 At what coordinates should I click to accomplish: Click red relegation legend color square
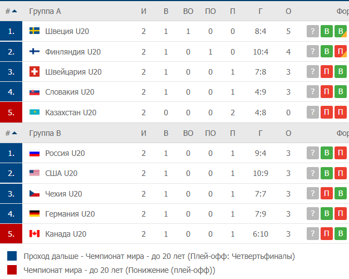pyautogui.click(x=12, y=270)
